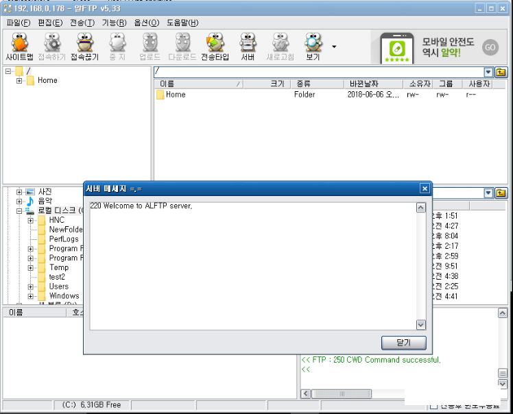Viewport: 513px width, 414px height.
Task: Go up a folder in remote pane
Action: coord(501,72)
